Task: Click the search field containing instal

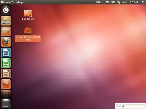Action: (x=131, y=106)
